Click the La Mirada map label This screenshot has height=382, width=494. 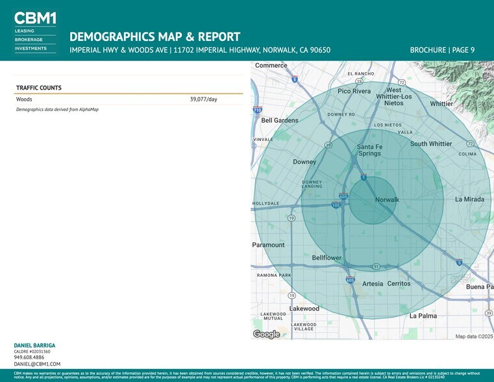469,199
